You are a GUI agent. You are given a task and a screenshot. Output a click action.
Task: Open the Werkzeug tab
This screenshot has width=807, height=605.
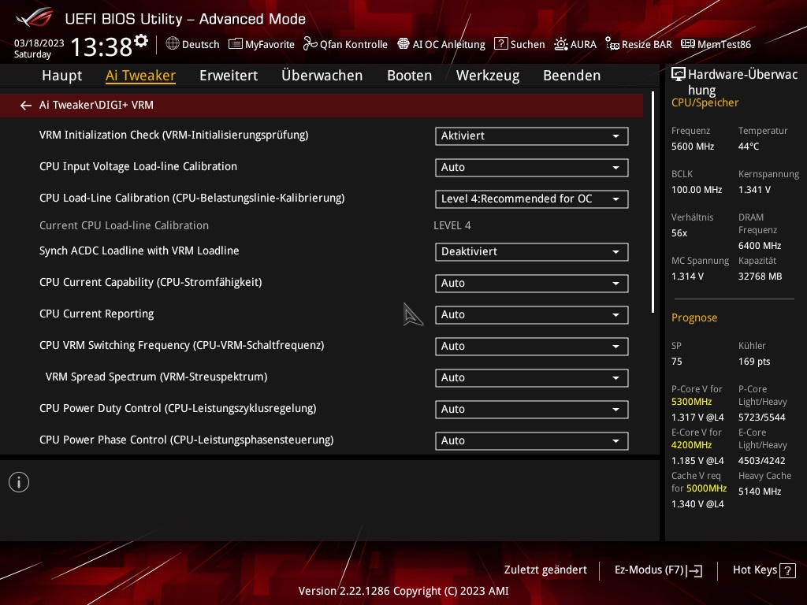(488, 76)
